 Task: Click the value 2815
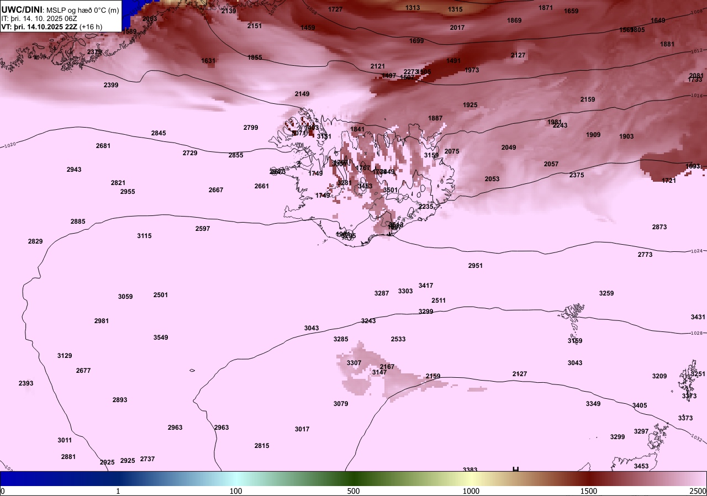tap(262, 446)
